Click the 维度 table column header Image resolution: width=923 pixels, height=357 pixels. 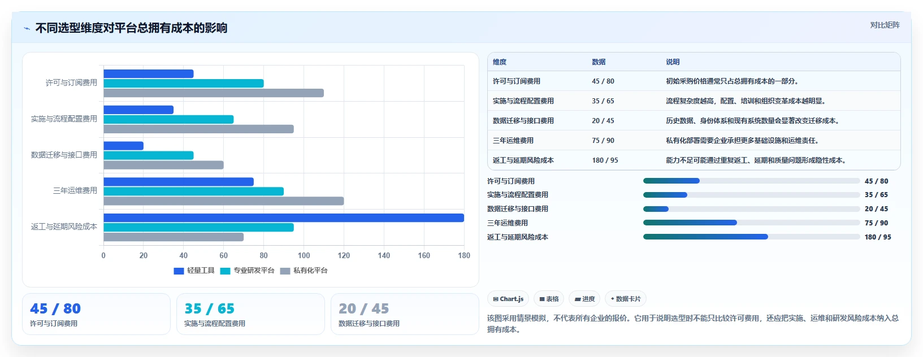pos(500,62)
